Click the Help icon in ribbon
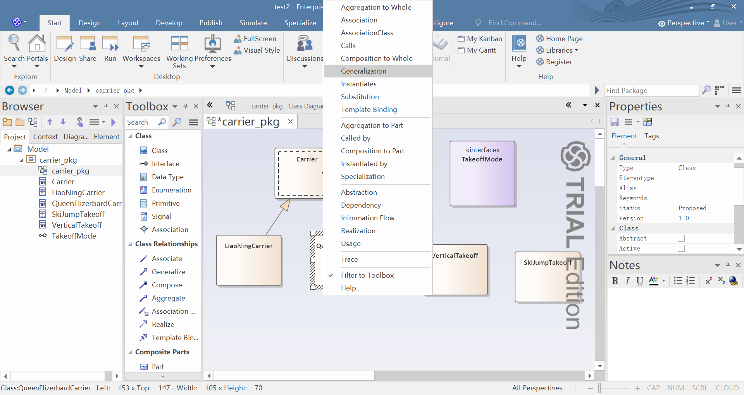 pyautogui.click(x=519, y=52)
